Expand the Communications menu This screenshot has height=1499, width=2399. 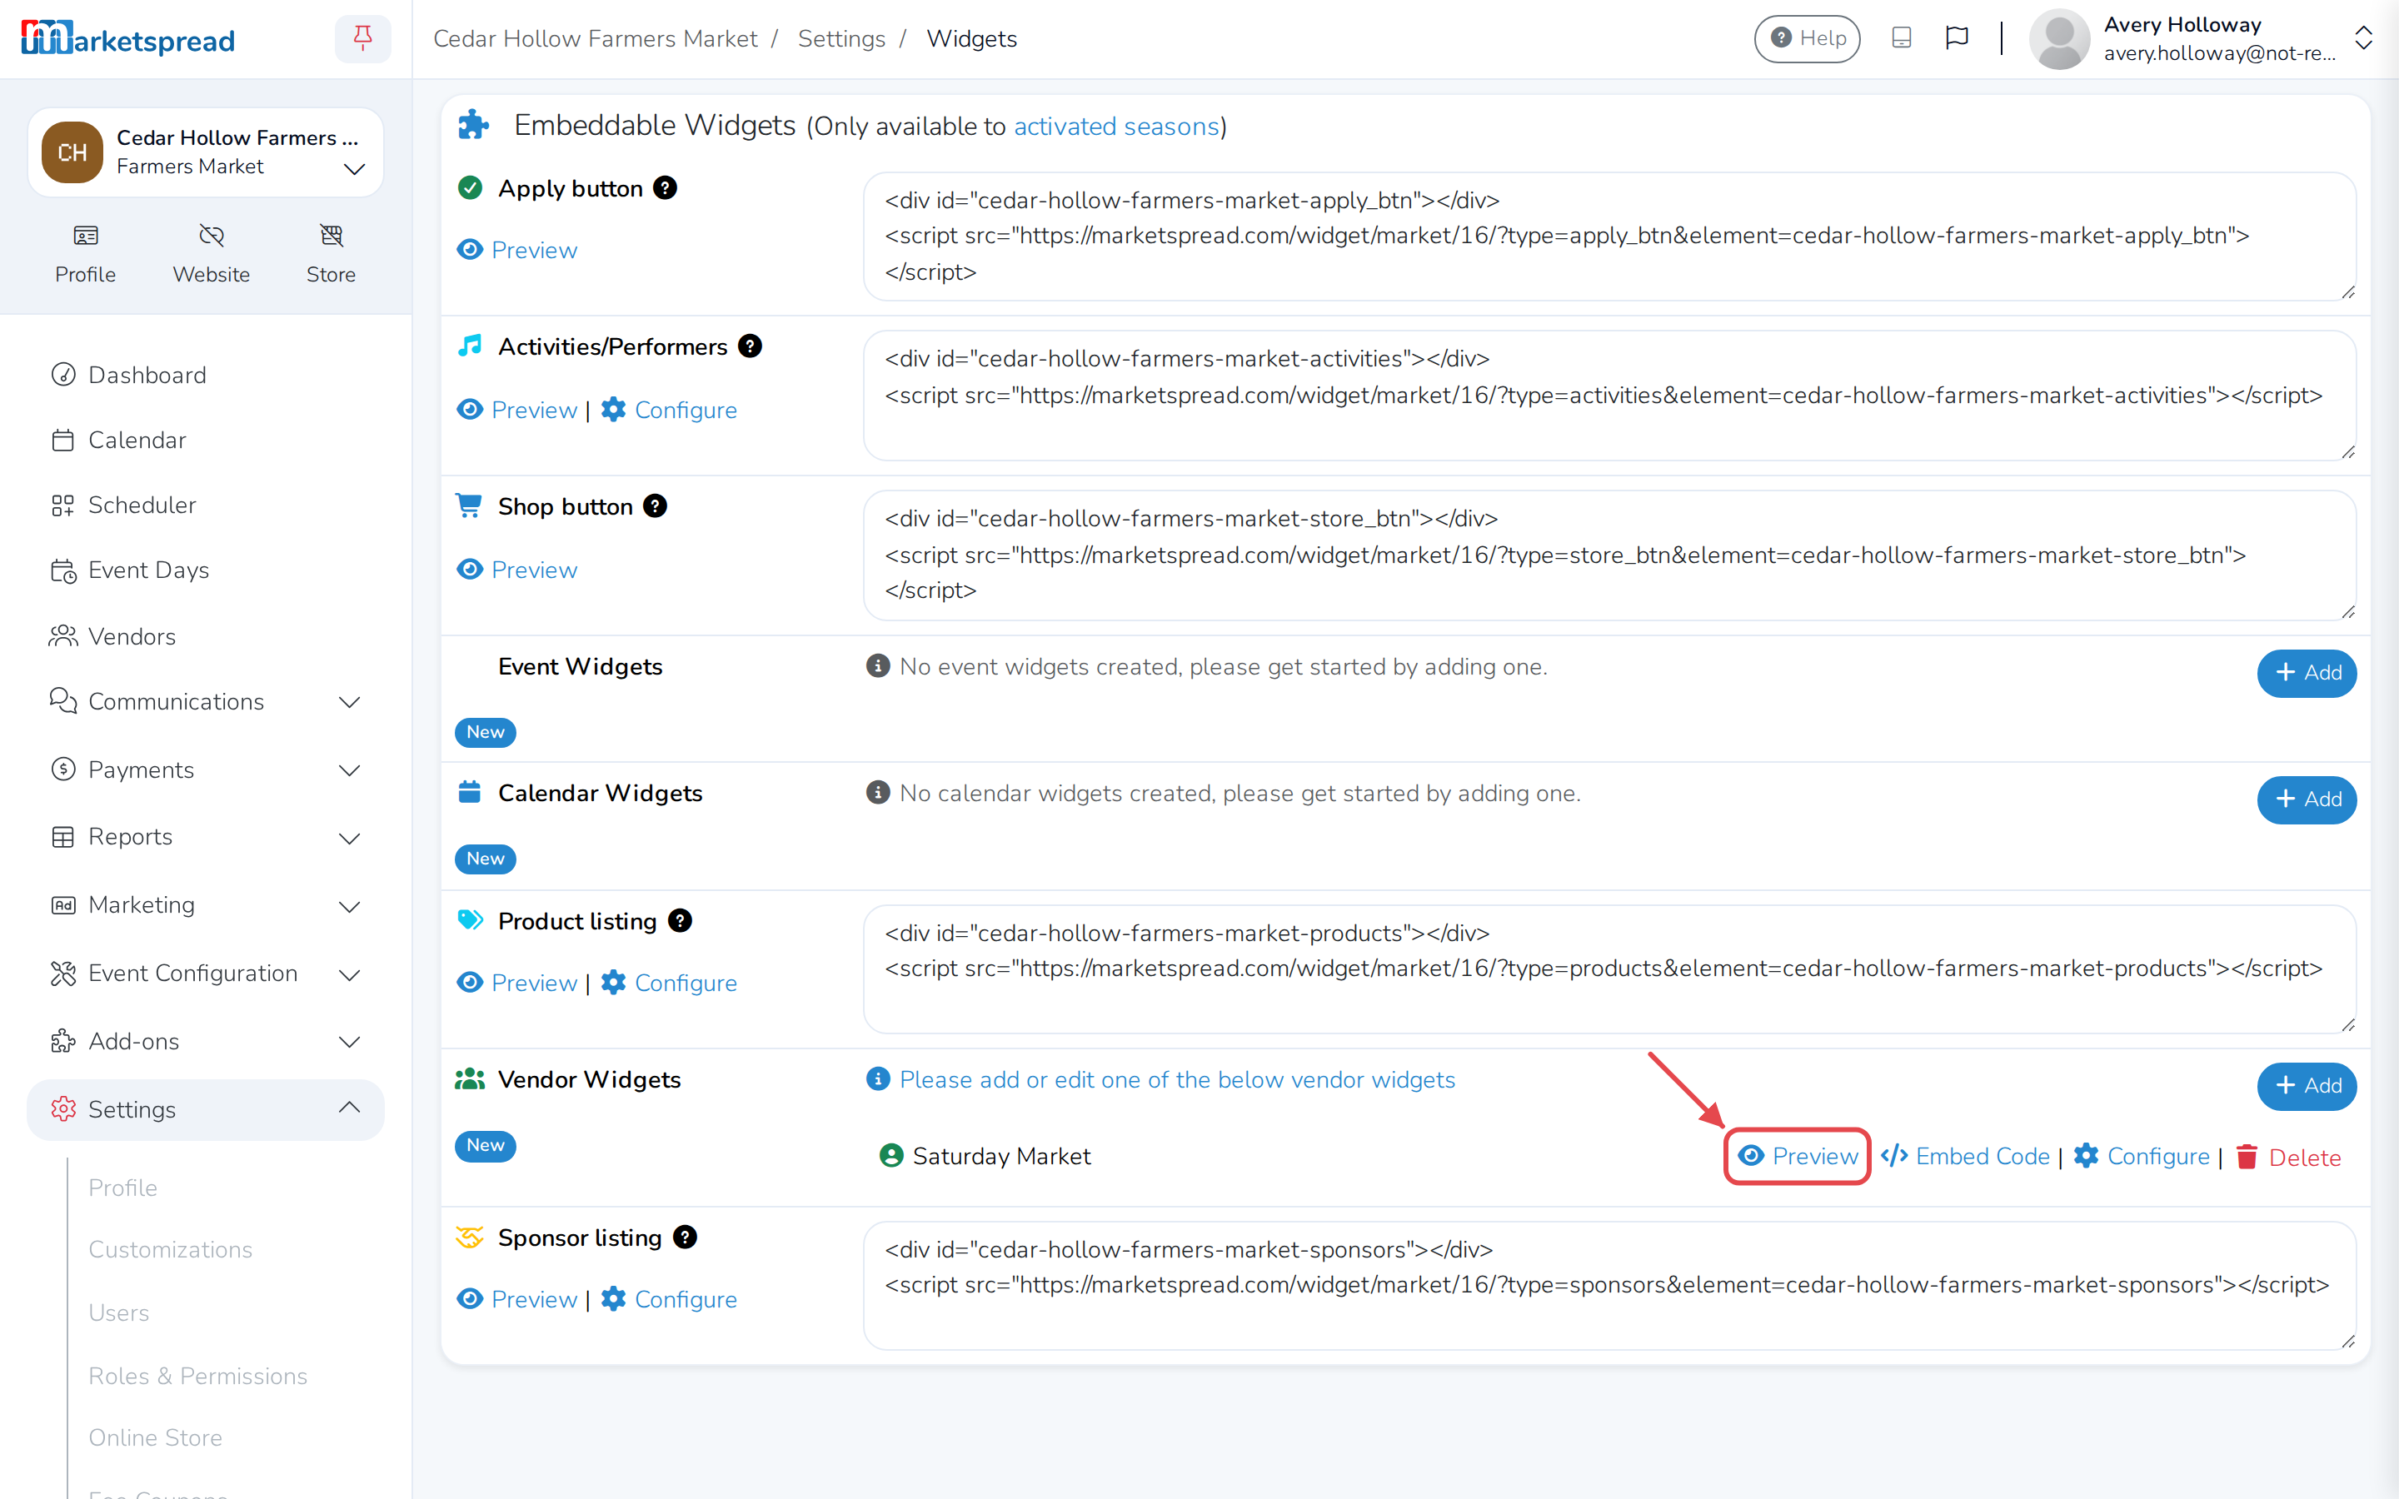pos(205,702)
